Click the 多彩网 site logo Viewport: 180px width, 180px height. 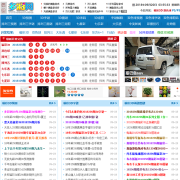point(20,7)
